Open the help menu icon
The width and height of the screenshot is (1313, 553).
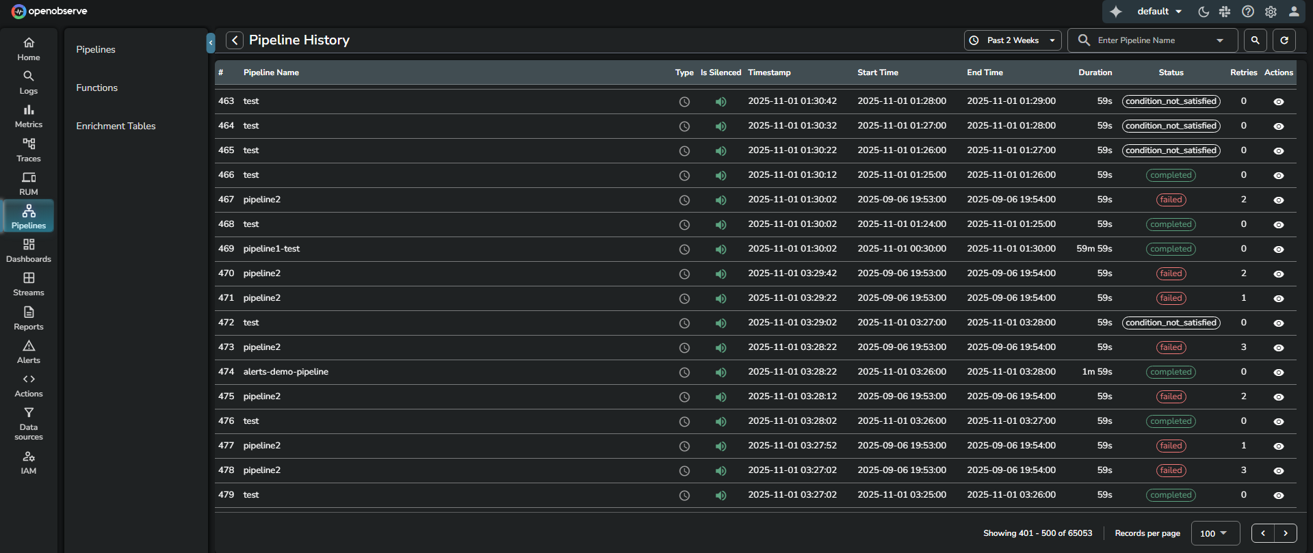(x=1248, y=12)
